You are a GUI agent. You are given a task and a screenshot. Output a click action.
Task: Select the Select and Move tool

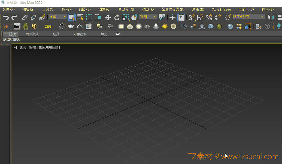pyautogui.click(x=108, y=18)
